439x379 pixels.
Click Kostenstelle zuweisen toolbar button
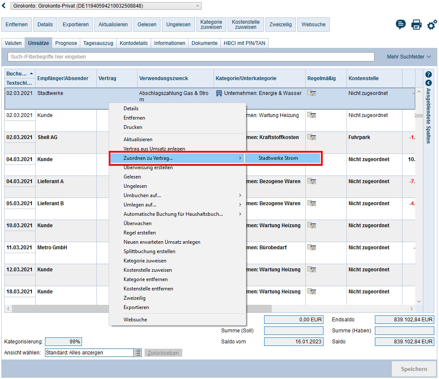(245, 25)
